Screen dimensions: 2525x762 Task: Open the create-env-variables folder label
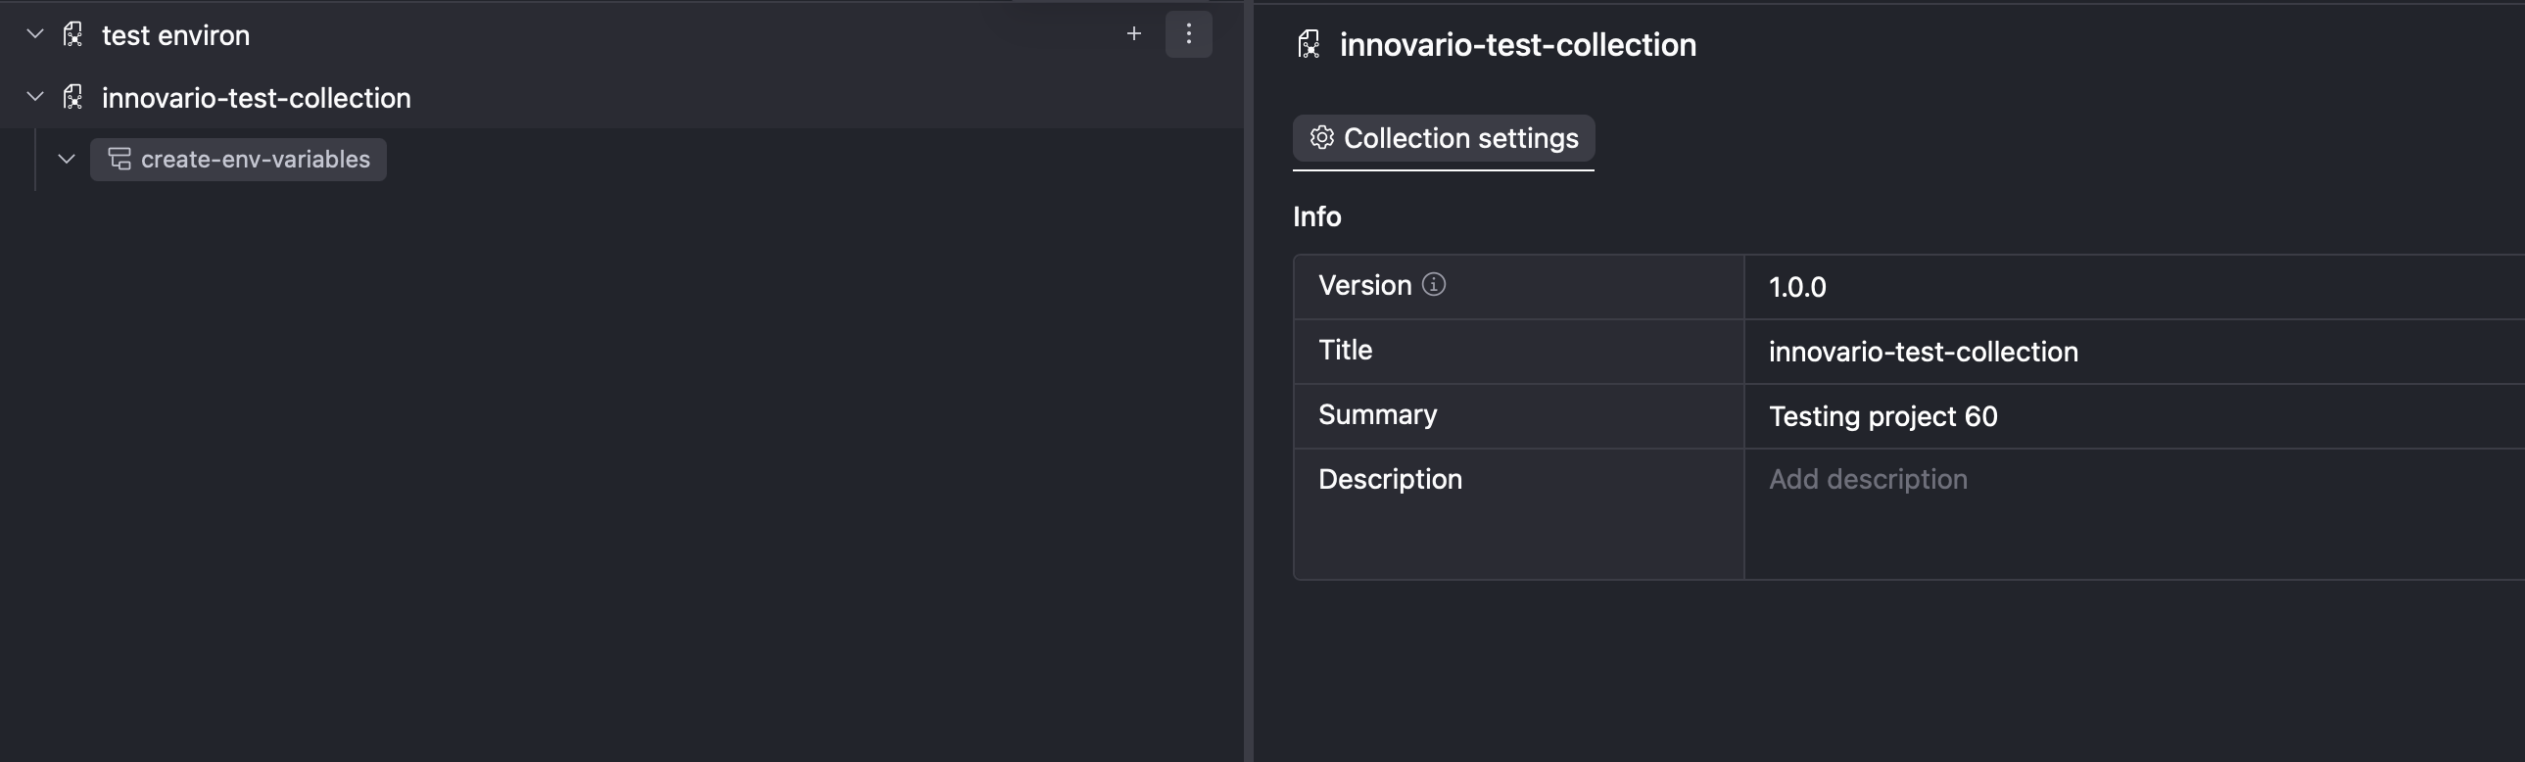coord(255,159)
